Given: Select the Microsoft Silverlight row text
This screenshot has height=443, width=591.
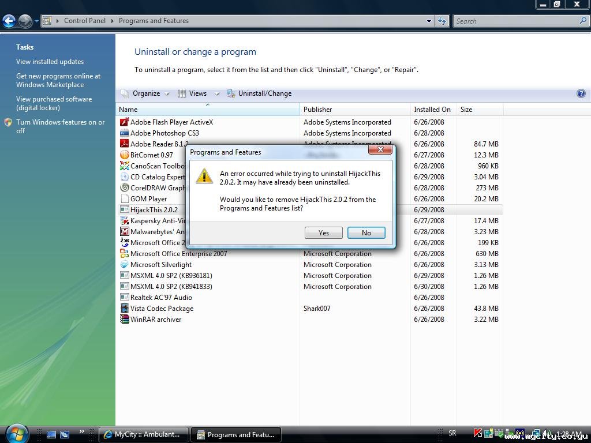Looking at the screenshot, I should pos(161,264).
